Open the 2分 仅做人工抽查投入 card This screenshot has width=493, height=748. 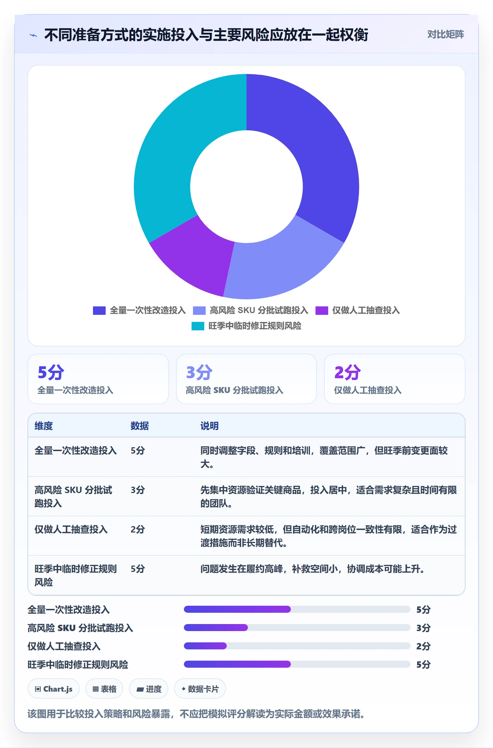(395, 379)
